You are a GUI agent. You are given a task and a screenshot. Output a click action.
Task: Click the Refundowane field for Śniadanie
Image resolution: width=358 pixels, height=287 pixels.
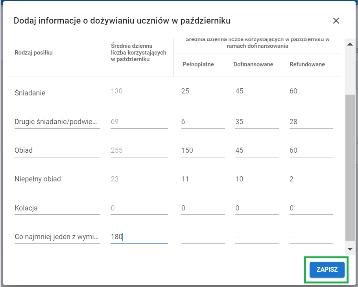click(311, 91)
